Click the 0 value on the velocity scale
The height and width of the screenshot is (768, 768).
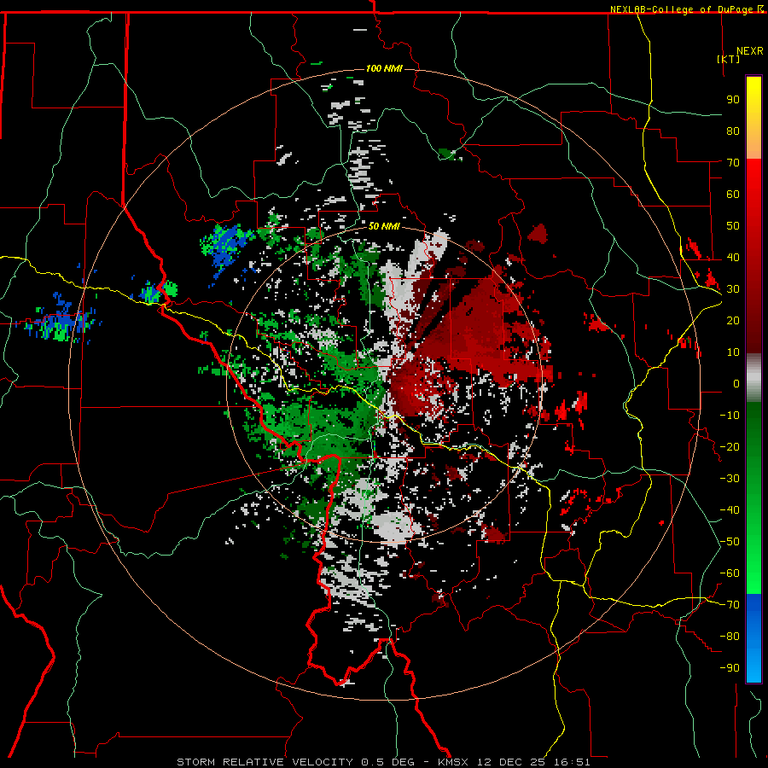pyautogui.click(x=736, y=384)
